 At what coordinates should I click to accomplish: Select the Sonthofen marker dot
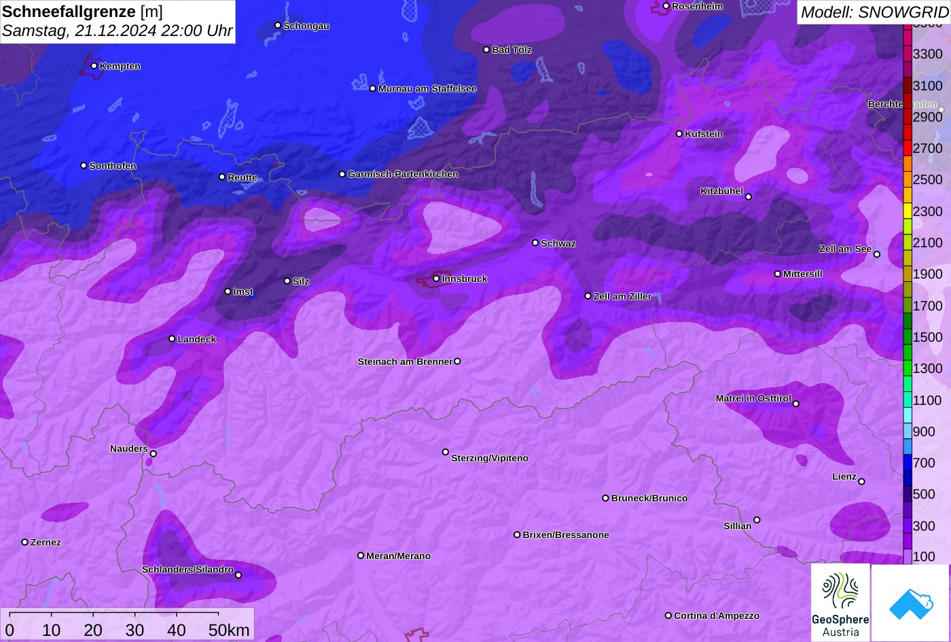point(84,166)
